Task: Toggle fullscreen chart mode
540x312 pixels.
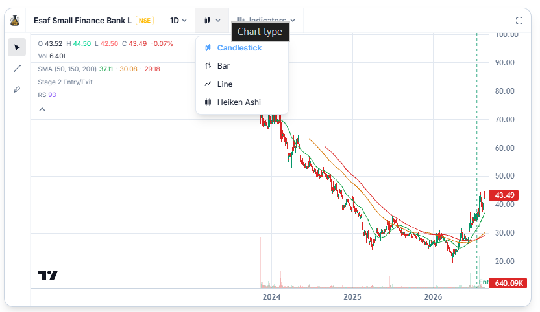Action: pyautogui.click(x=519, y=21)
